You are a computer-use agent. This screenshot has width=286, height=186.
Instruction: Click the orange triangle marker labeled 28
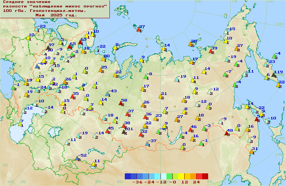pos(191,44)
